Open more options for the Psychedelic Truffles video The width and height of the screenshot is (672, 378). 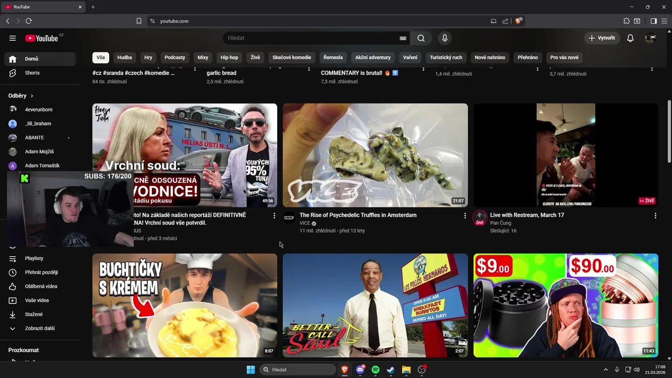coord(465,216)
